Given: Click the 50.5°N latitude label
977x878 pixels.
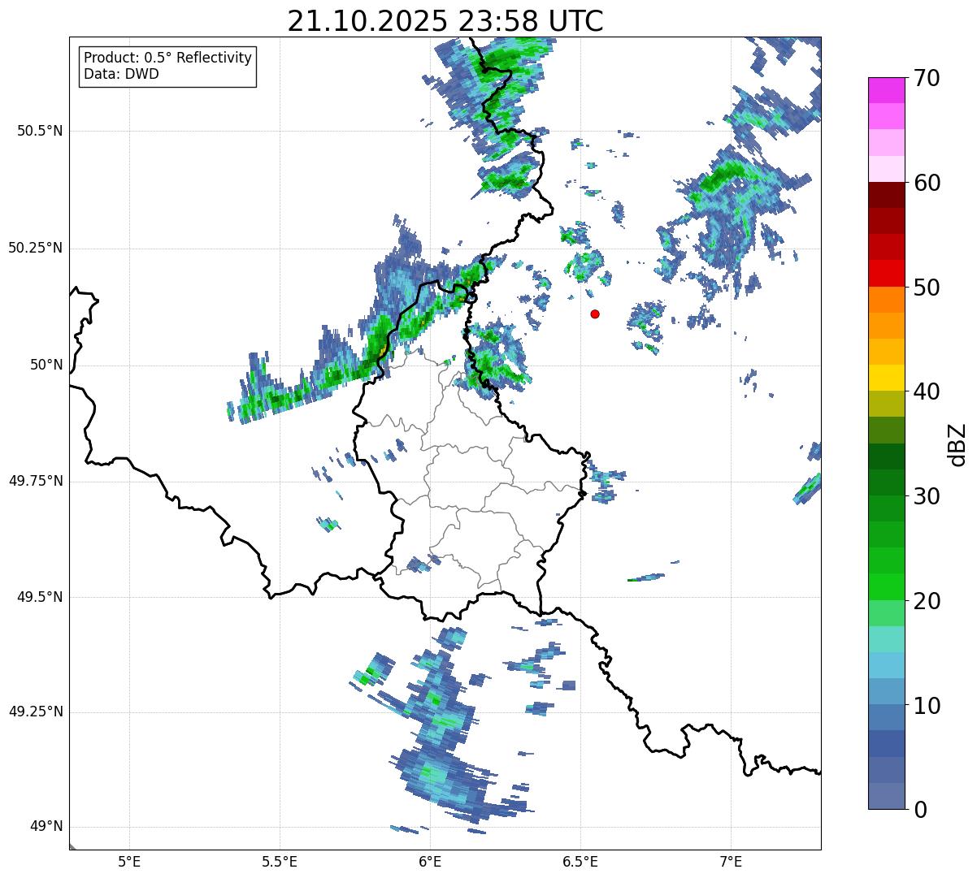Looking at the screenshot, I should (40, 131).
